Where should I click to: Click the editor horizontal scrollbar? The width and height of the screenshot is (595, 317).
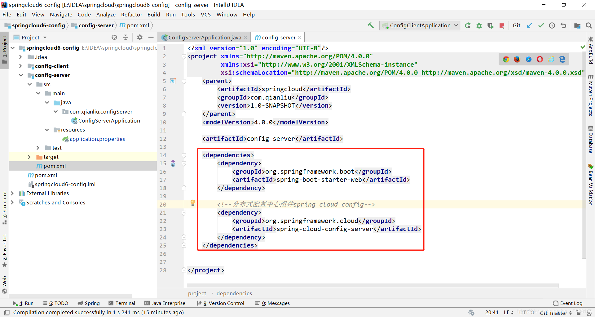point(372,286)
